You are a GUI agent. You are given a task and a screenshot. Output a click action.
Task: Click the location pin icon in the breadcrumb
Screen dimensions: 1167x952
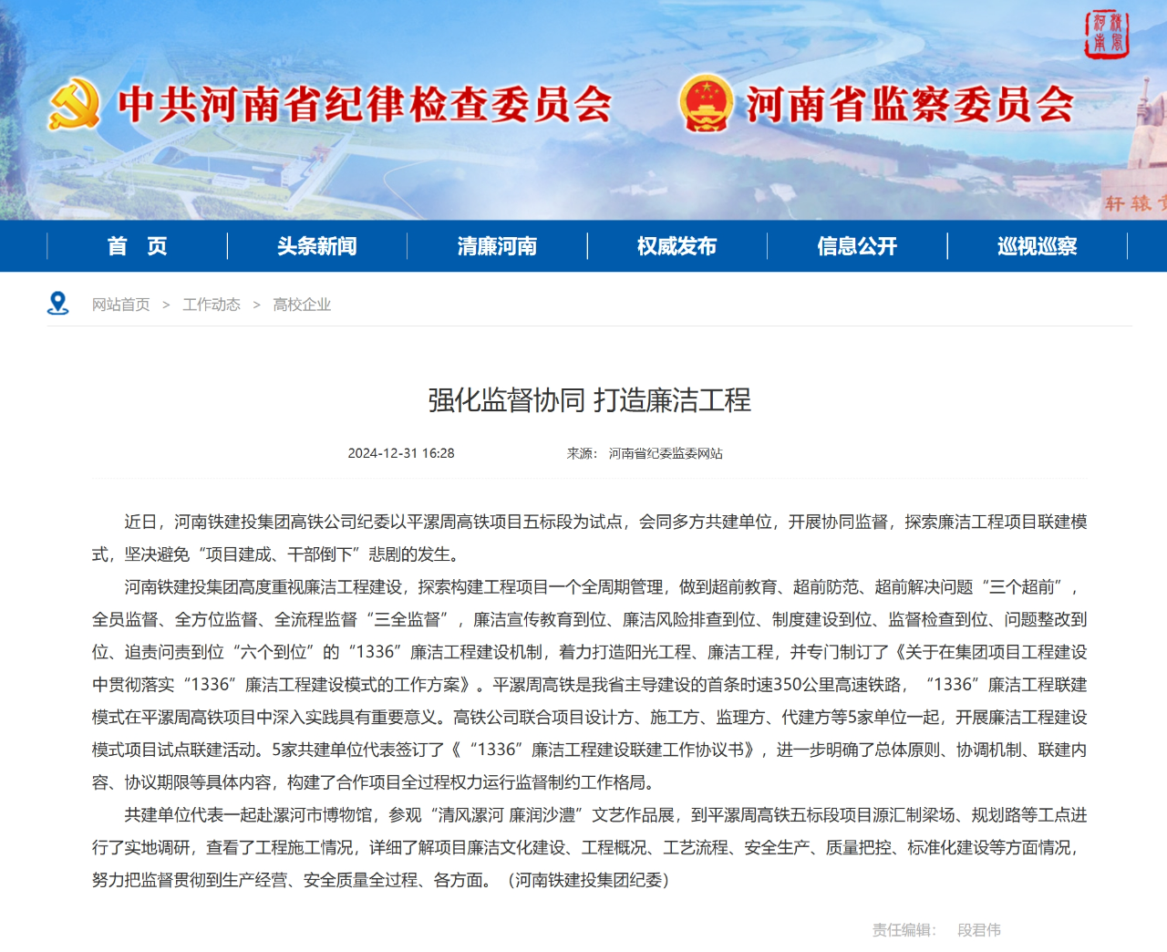(57, 304)
